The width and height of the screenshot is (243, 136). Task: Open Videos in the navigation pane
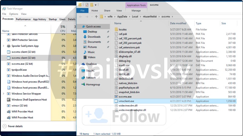(x=92, y=57)
